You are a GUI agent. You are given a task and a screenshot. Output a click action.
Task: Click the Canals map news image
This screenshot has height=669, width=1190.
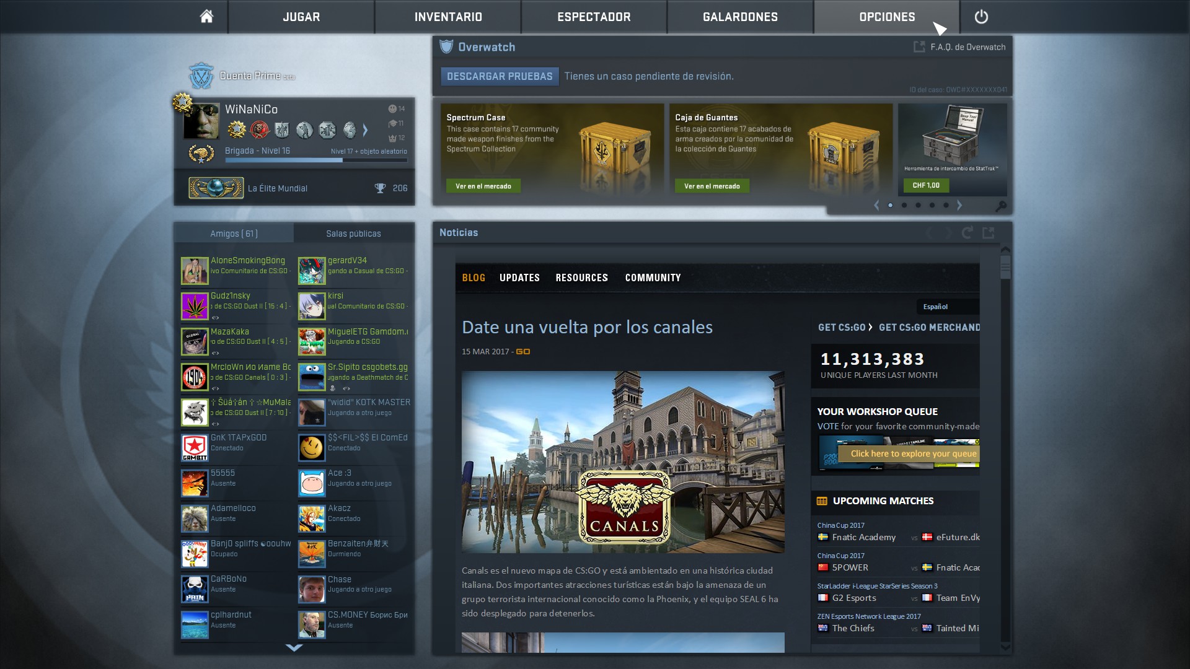pyautogui.click(x=622, y=461)
